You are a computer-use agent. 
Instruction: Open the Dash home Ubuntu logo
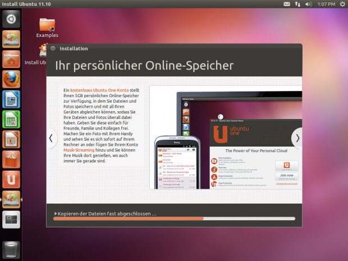(x=11, y=19)
